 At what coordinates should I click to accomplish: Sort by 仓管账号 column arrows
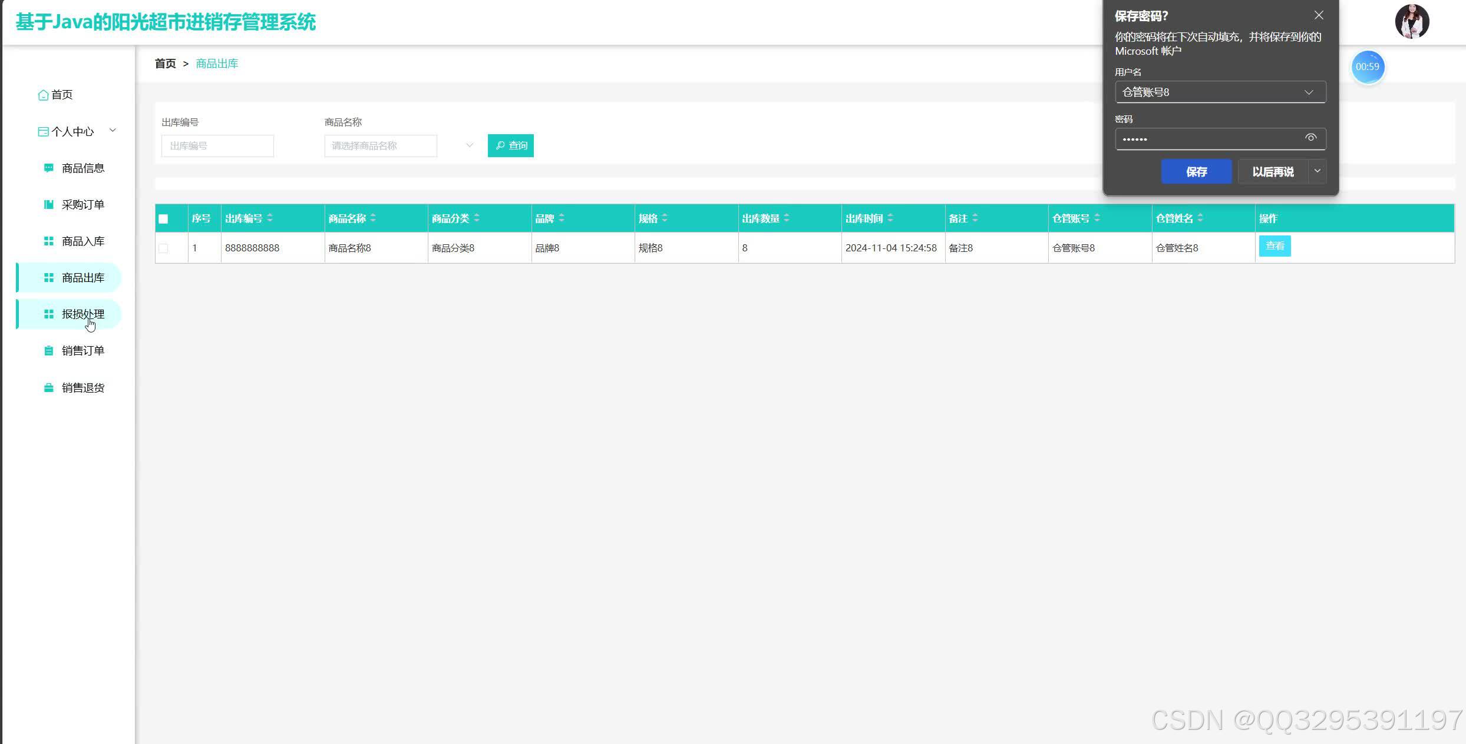pyautogui.click(x=1097, y=218)
